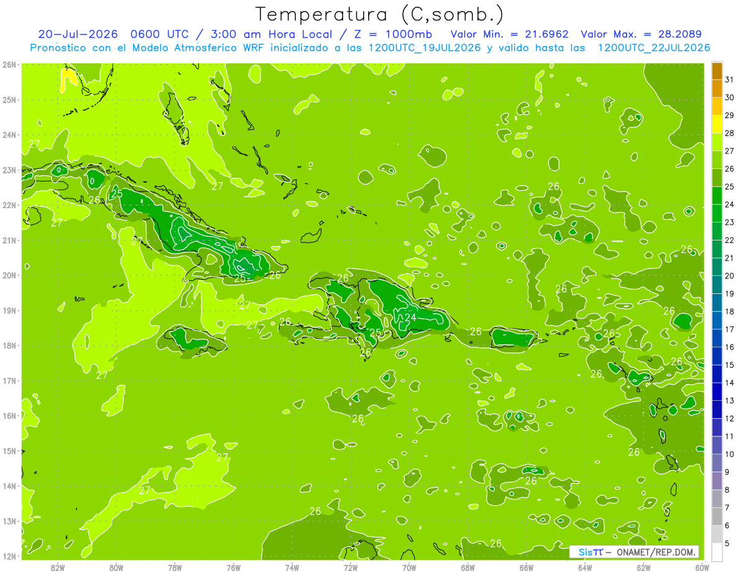The height and width of the screenshot is (576, 746).
Task: Click the '16N' latitude axis label
Action: tap(8, 416)
